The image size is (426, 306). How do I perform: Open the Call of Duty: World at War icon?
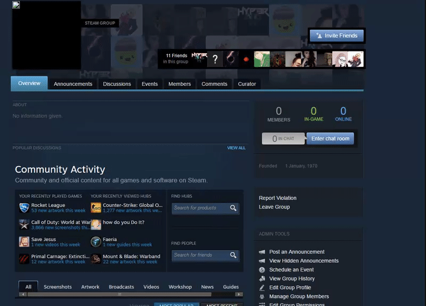point(24,225)
